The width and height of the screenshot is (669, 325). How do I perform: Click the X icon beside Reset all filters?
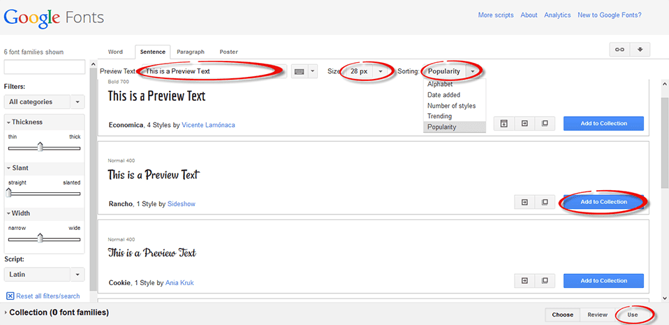(10, 296)
